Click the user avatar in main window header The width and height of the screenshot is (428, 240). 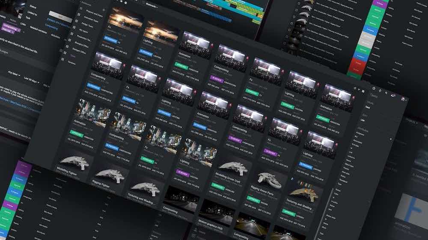[403, 99]
